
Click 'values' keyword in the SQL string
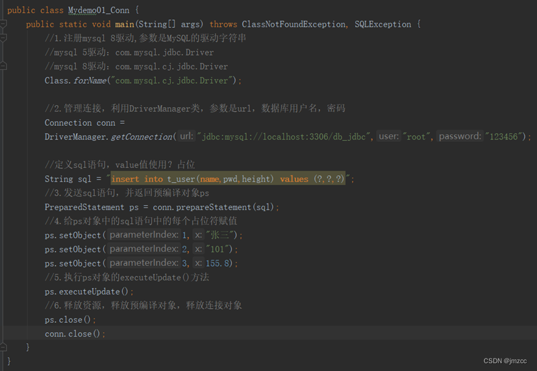click(x=294, y=179)
